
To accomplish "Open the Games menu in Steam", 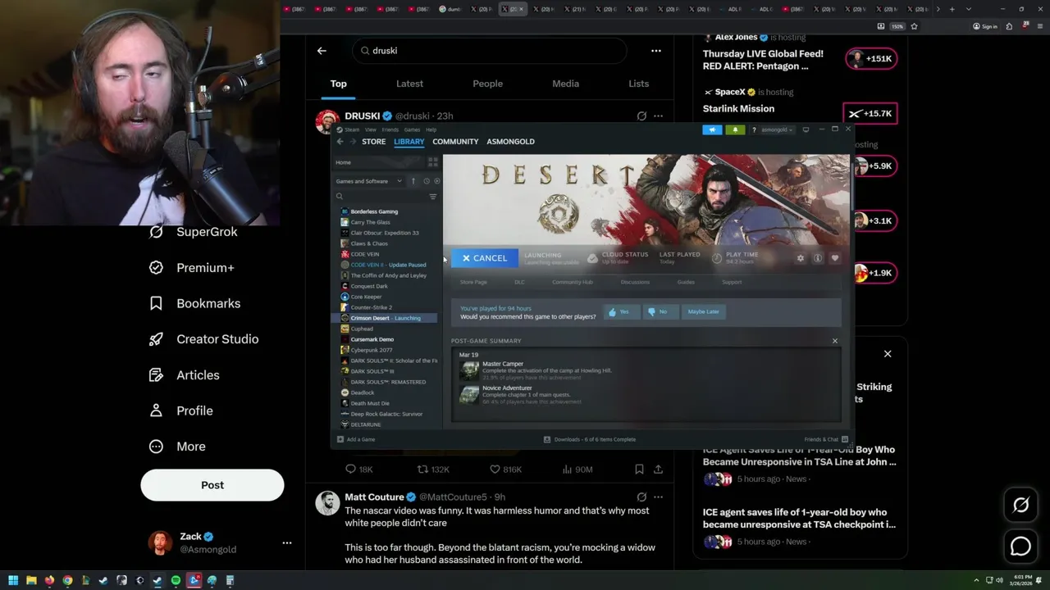I will click(412, 129).
